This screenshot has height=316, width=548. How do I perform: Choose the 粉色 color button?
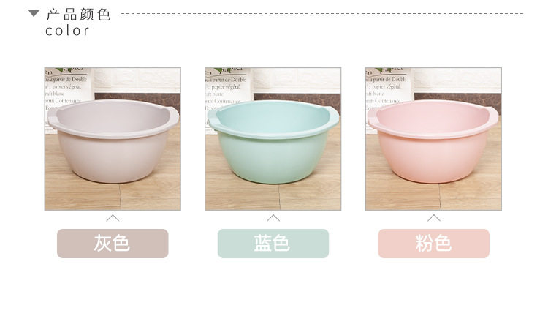tap(434, 244)
